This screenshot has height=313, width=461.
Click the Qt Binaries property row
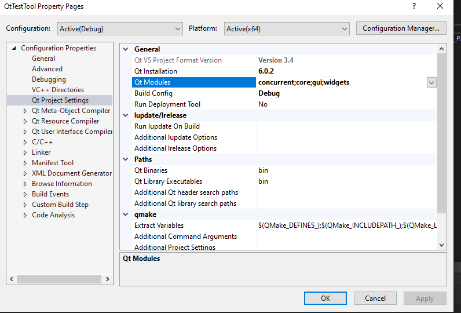[284, 170]
